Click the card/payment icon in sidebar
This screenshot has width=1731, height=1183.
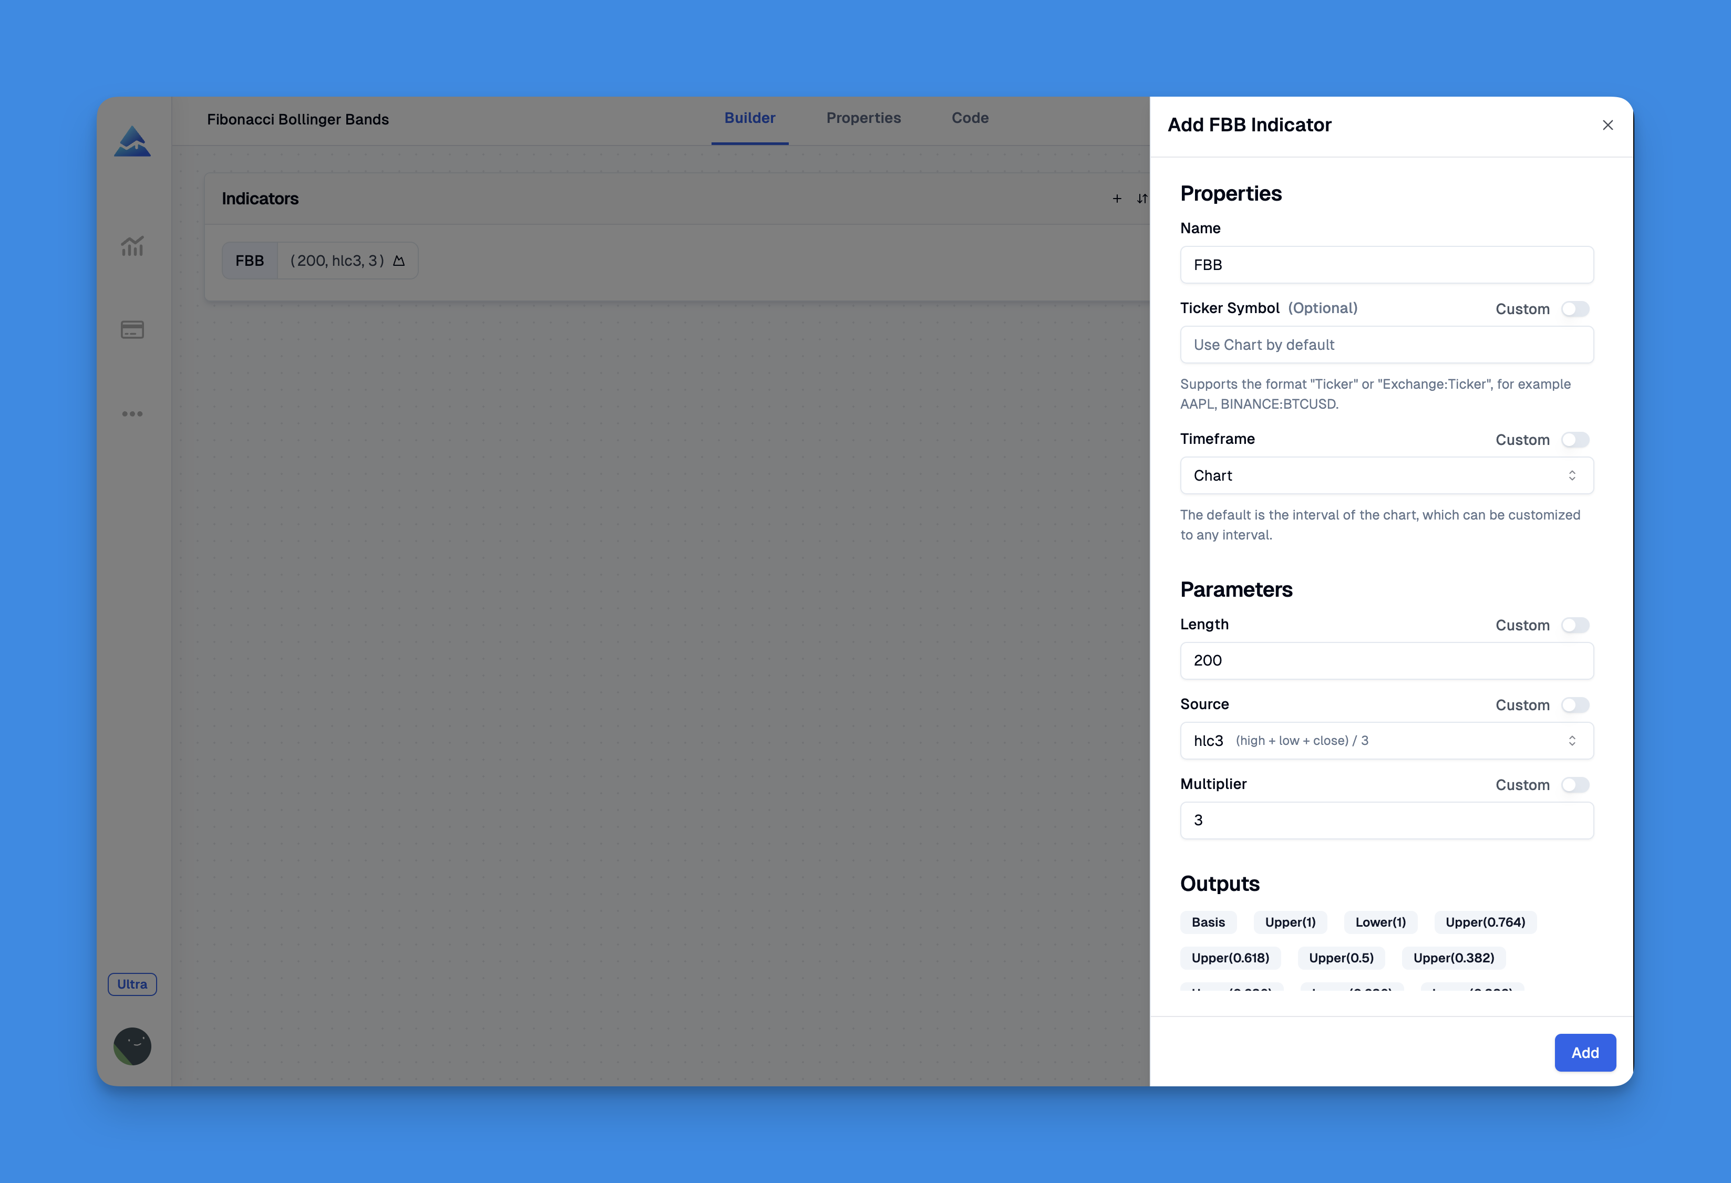point(131,330)
